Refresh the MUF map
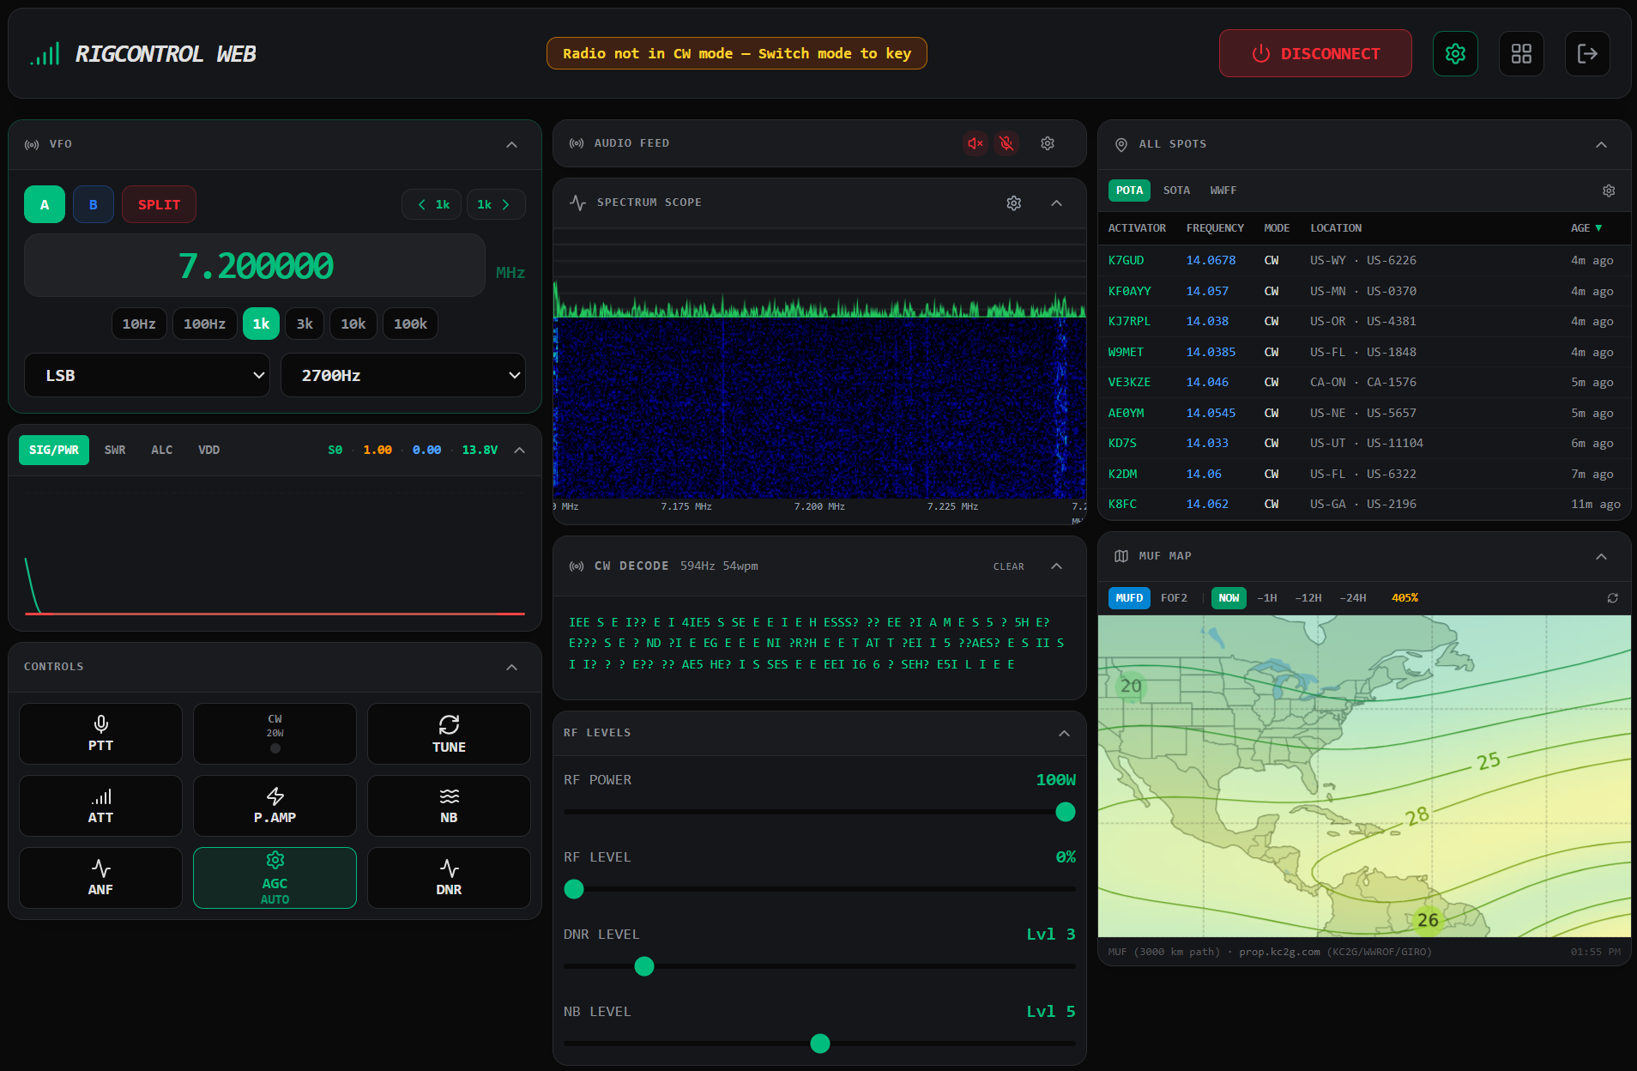 [1613, 598]
